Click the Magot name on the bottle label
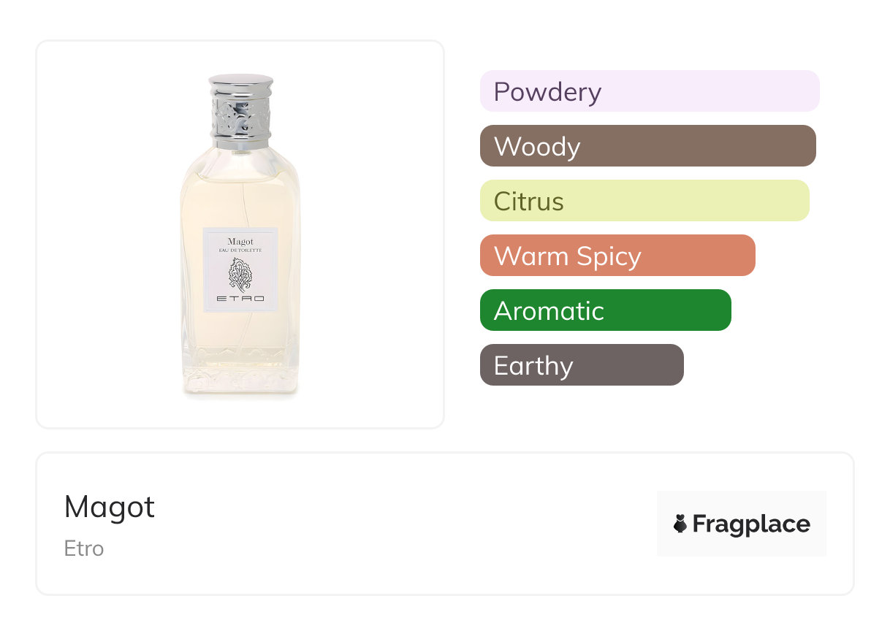890x631 pixels. point(240,241)
